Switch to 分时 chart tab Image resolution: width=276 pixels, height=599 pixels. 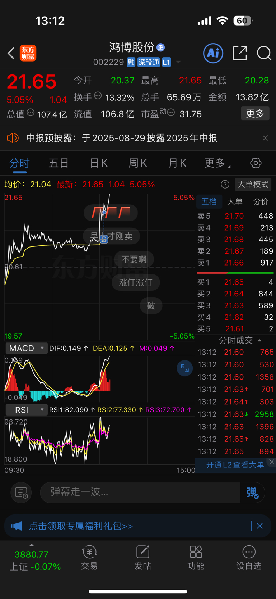click(19, 163)
